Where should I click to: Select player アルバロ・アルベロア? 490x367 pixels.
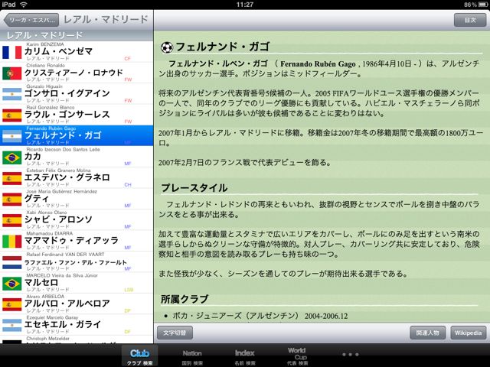(67, 304)
